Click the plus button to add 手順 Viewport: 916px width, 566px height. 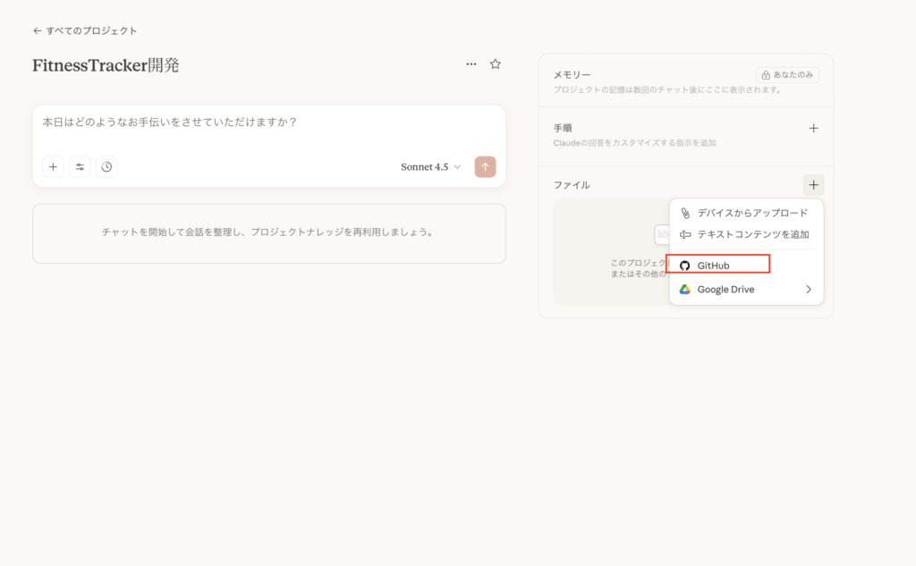pyautogui.click(x=813, y=128)
